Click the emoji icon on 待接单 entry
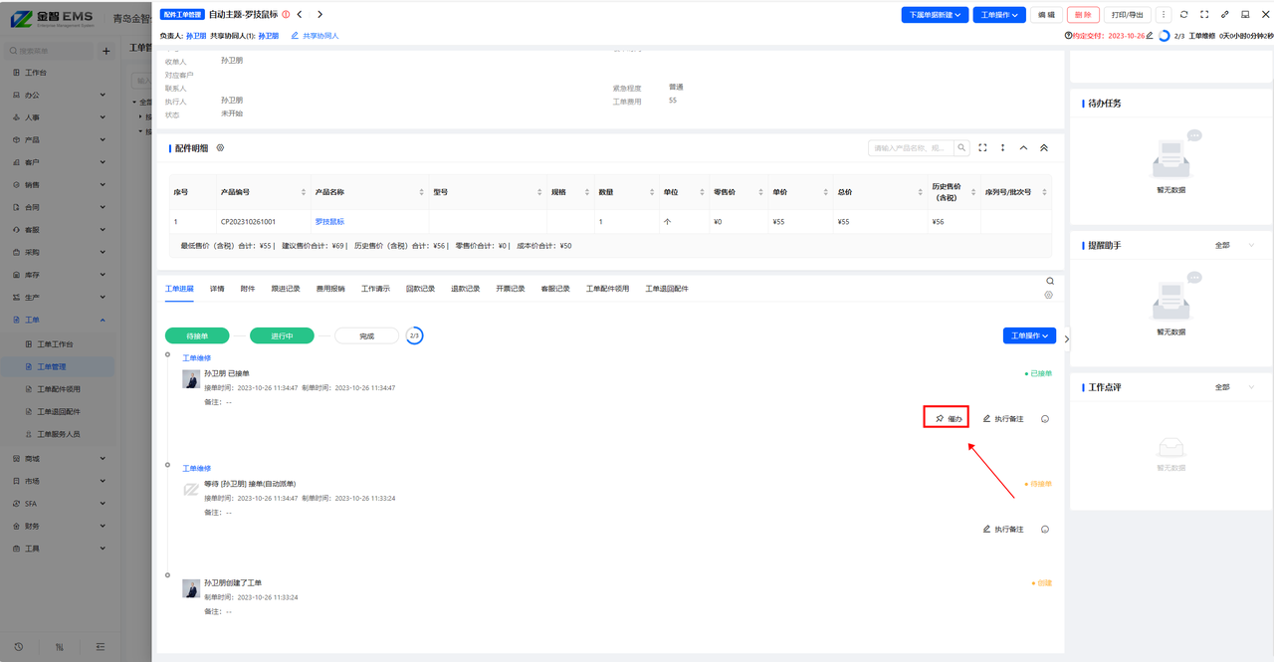Image resolution: width=1274 pixels, height=662 pixels. (1045, 530)
